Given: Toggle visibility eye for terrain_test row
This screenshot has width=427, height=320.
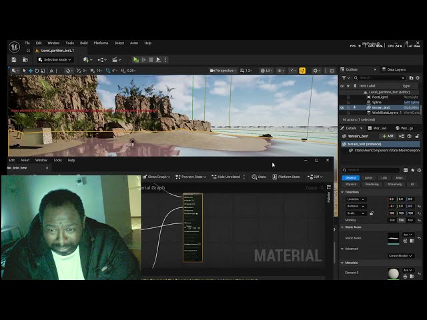Looking at the screenshot, I should coord(342,107).
